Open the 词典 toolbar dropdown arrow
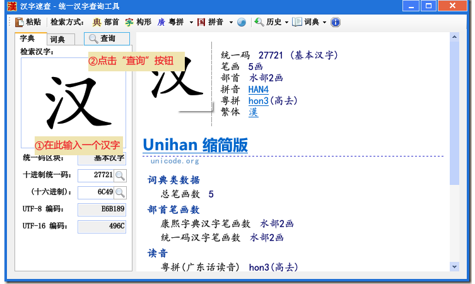The width and height of the screenshot is (475, 284). (x=324, y=22)
